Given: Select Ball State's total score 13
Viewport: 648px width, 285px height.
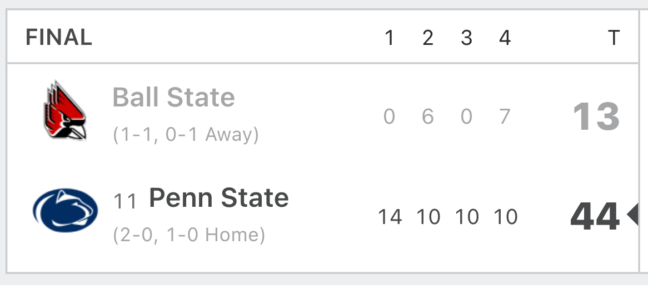Looking at the screenshot, I should click(x=596, y=117).
